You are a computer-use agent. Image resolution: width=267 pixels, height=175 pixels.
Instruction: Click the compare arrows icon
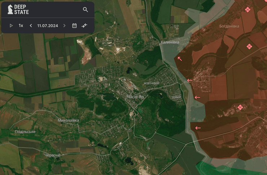[x=84, y=26]
